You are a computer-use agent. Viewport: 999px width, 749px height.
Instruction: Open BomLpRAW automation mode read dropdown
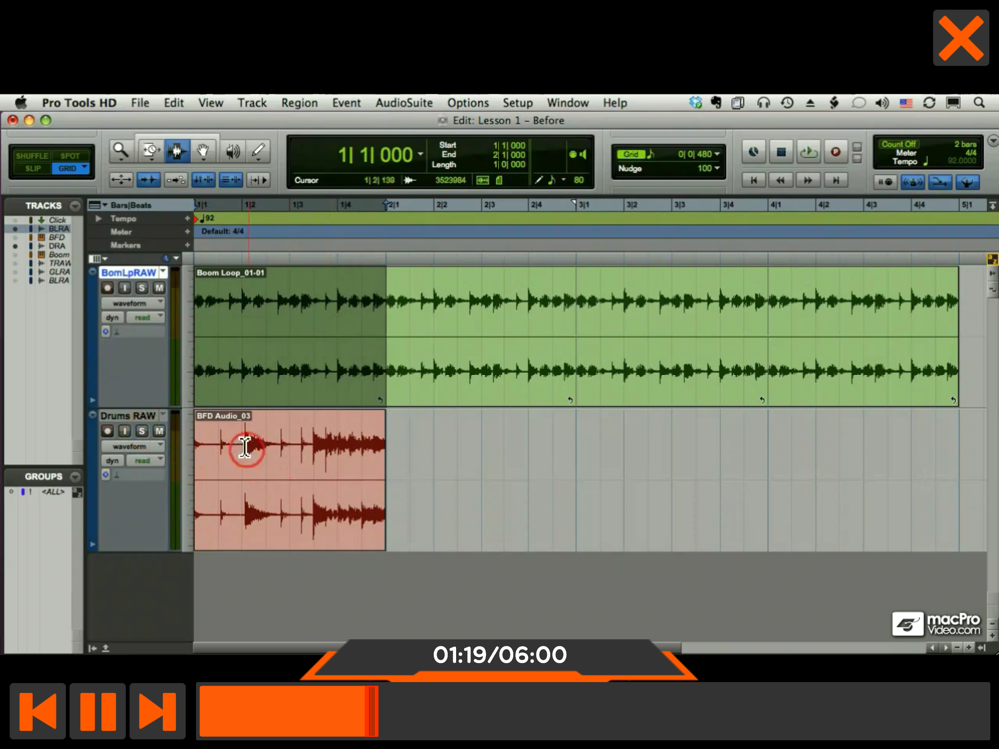pos(145,318)
